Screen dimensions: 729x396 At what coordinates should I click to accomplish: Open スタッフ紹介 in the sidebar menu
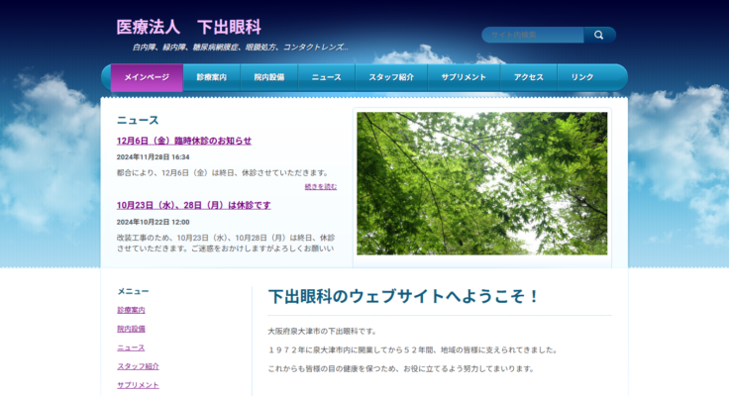click(138, 366)
